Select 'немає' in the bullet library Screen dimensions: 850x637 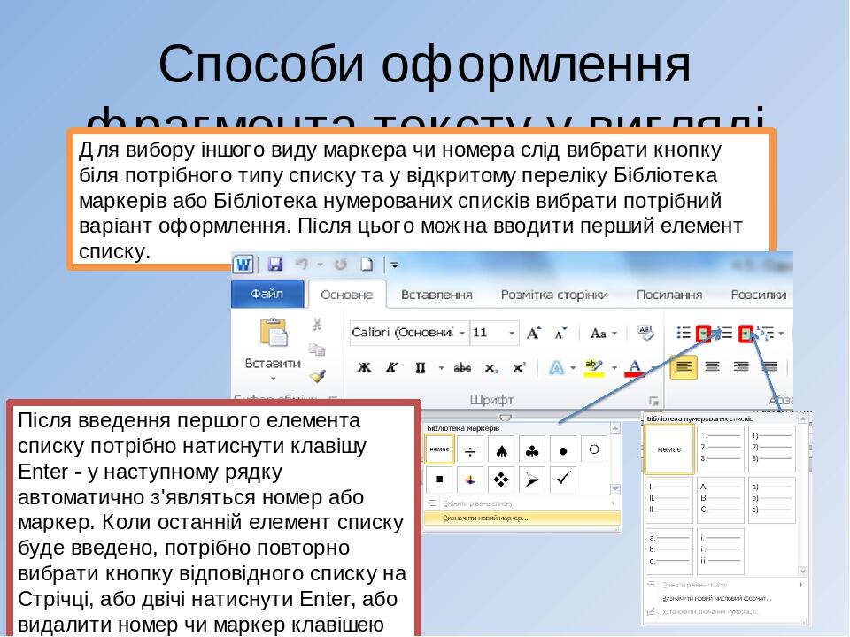tap(440, 449)
